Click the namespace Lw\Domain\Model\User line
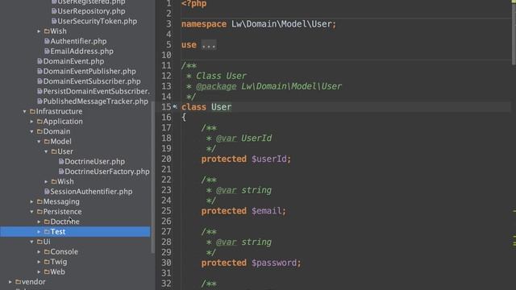The width and height of the screenshot is (516, 290). coord(259,24)
